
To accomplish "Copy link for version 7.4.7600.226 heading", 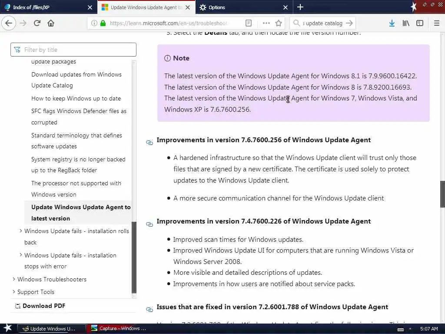I will pyautogui.click(x=149, y=224).
